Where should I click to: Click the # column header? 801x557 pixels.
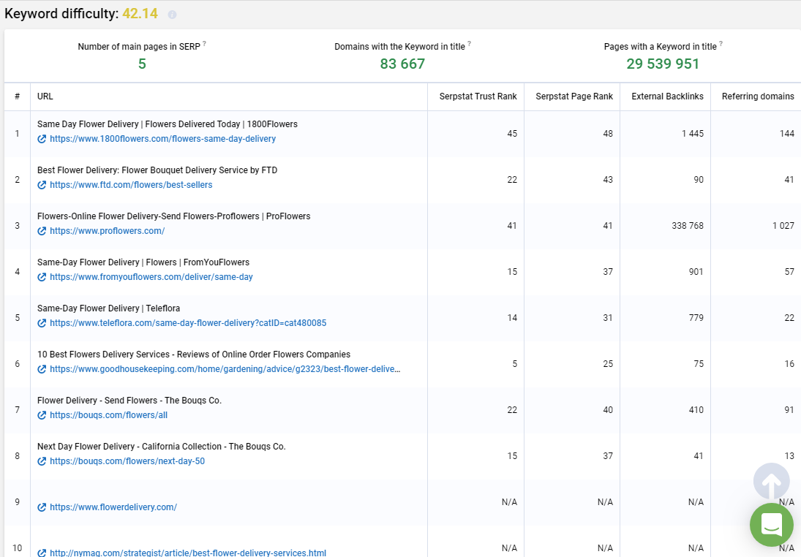coord(18,96)
